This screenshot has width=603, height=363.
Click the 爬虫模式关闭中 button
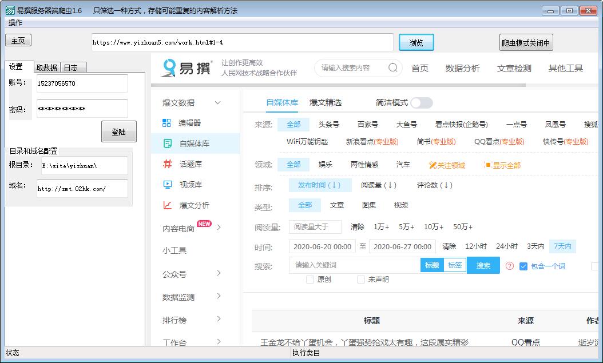(526, 43)
